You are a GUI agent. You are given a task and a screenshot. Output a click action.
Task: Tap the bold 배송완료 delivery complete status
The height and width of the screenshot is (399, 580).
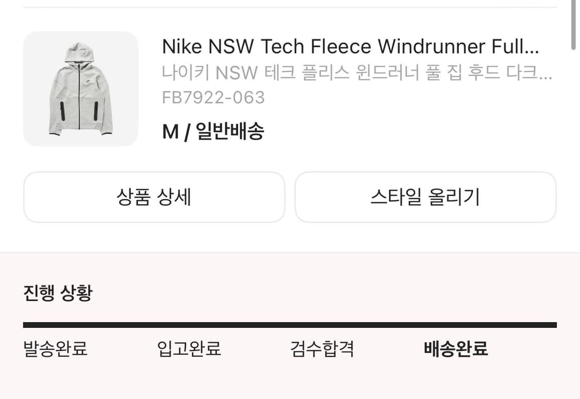pos(456,349)
